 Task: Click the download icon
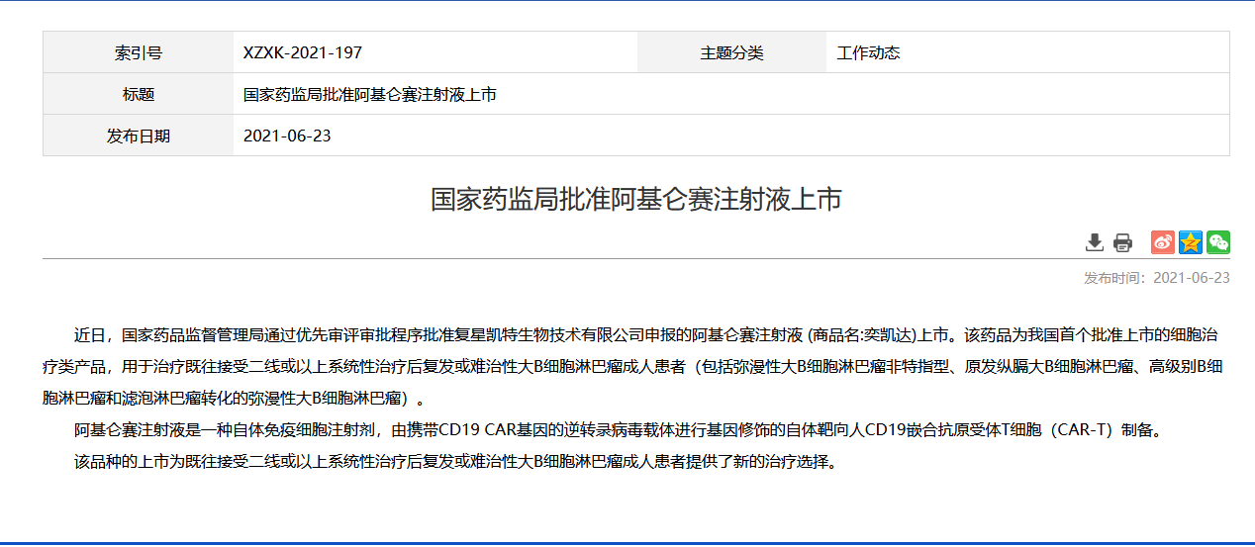[1095, 242]
